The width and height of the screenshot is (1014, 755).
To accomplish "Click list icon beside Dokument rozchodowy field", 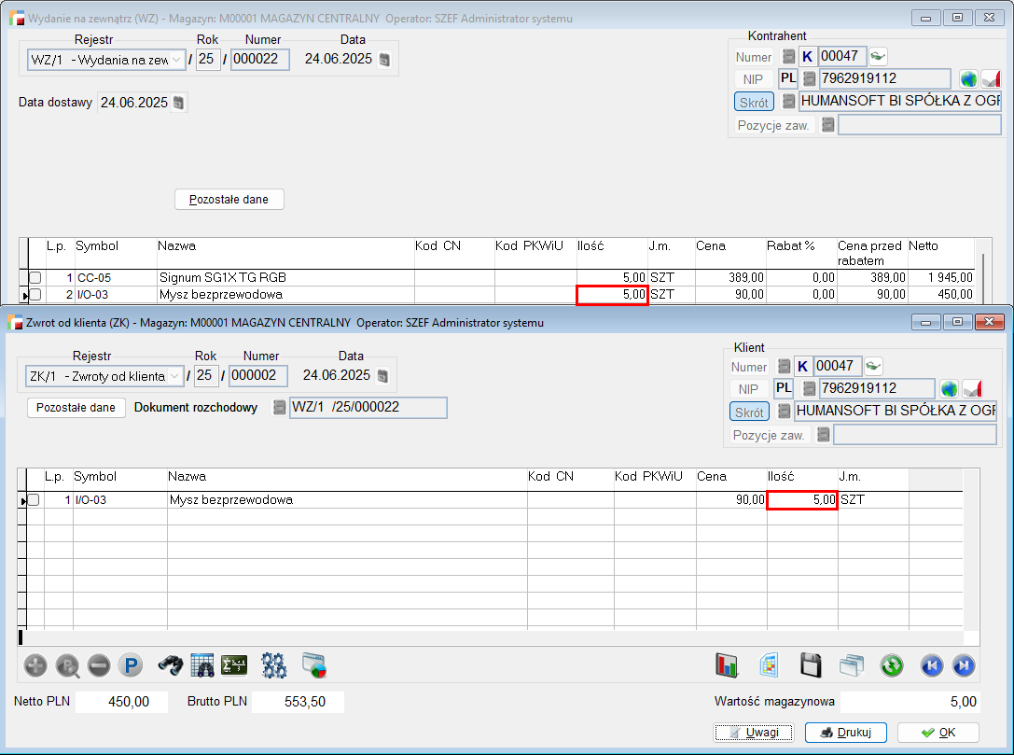I will tap(279, 408).
